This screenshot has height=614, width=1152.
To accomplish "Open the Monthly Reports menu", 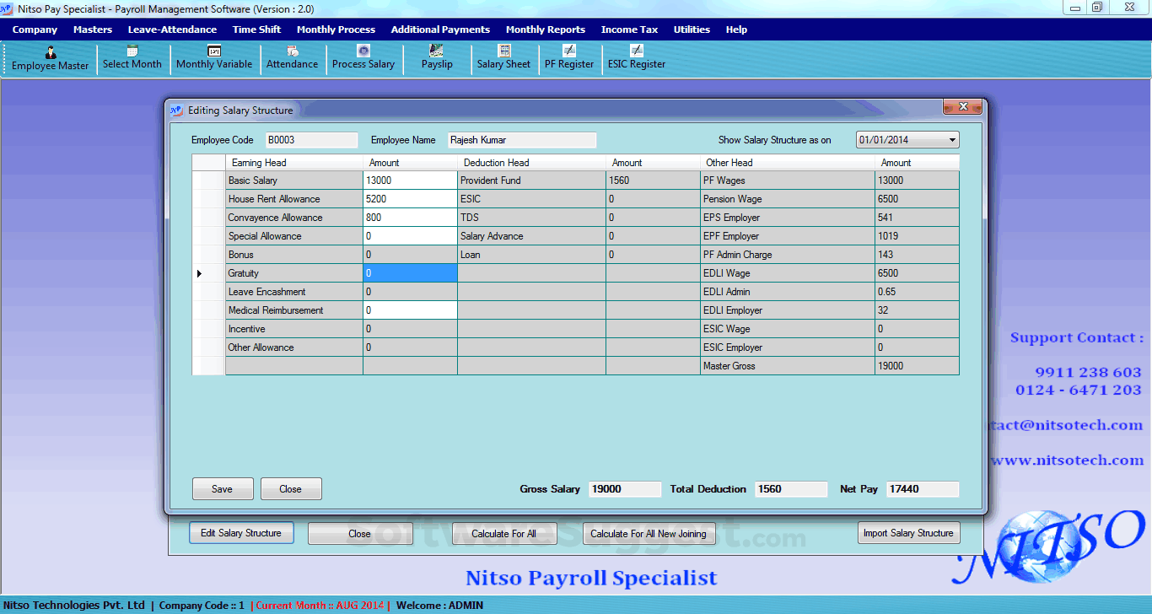I will click(546, 30).
